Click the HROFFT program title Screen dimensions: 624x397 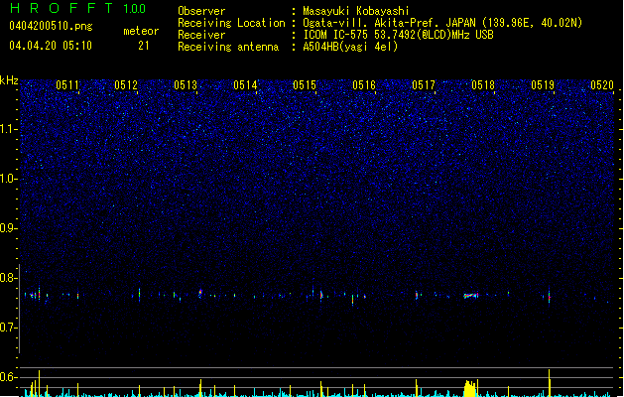pyautogui.click(x=62, y=8)
